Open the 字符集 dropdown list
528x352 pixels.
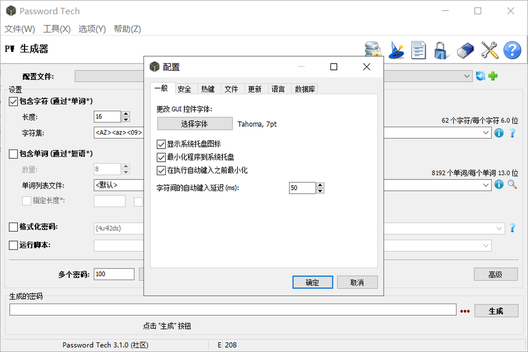[x=485, y=132]
